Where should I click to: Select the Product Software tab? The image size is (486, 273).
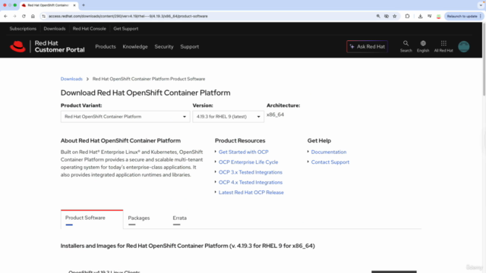pos(92,219)
